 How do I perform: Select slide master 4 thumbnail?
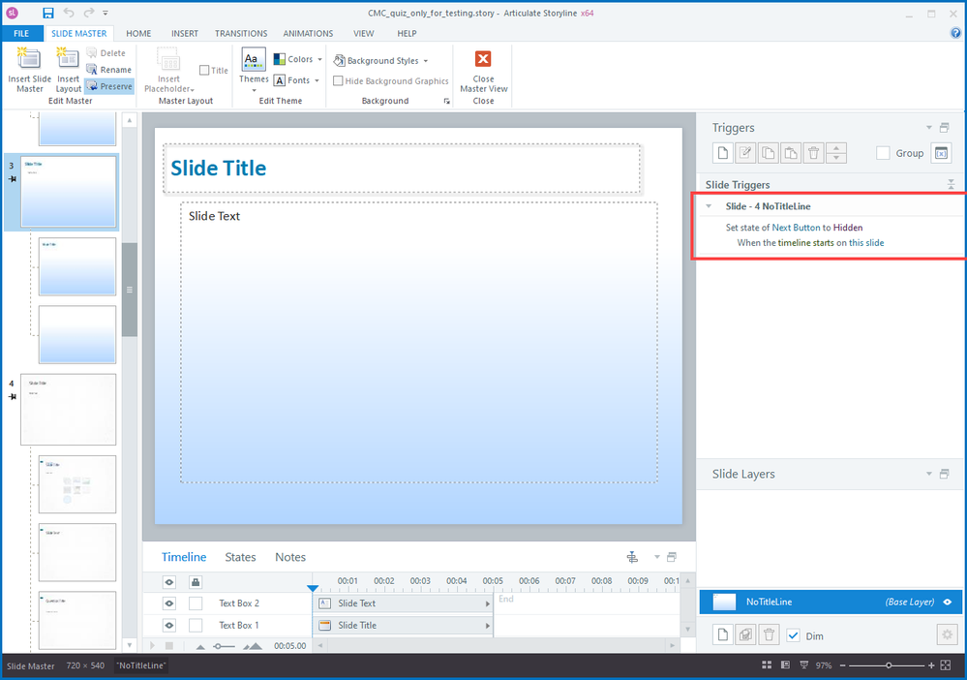(68, 409)
